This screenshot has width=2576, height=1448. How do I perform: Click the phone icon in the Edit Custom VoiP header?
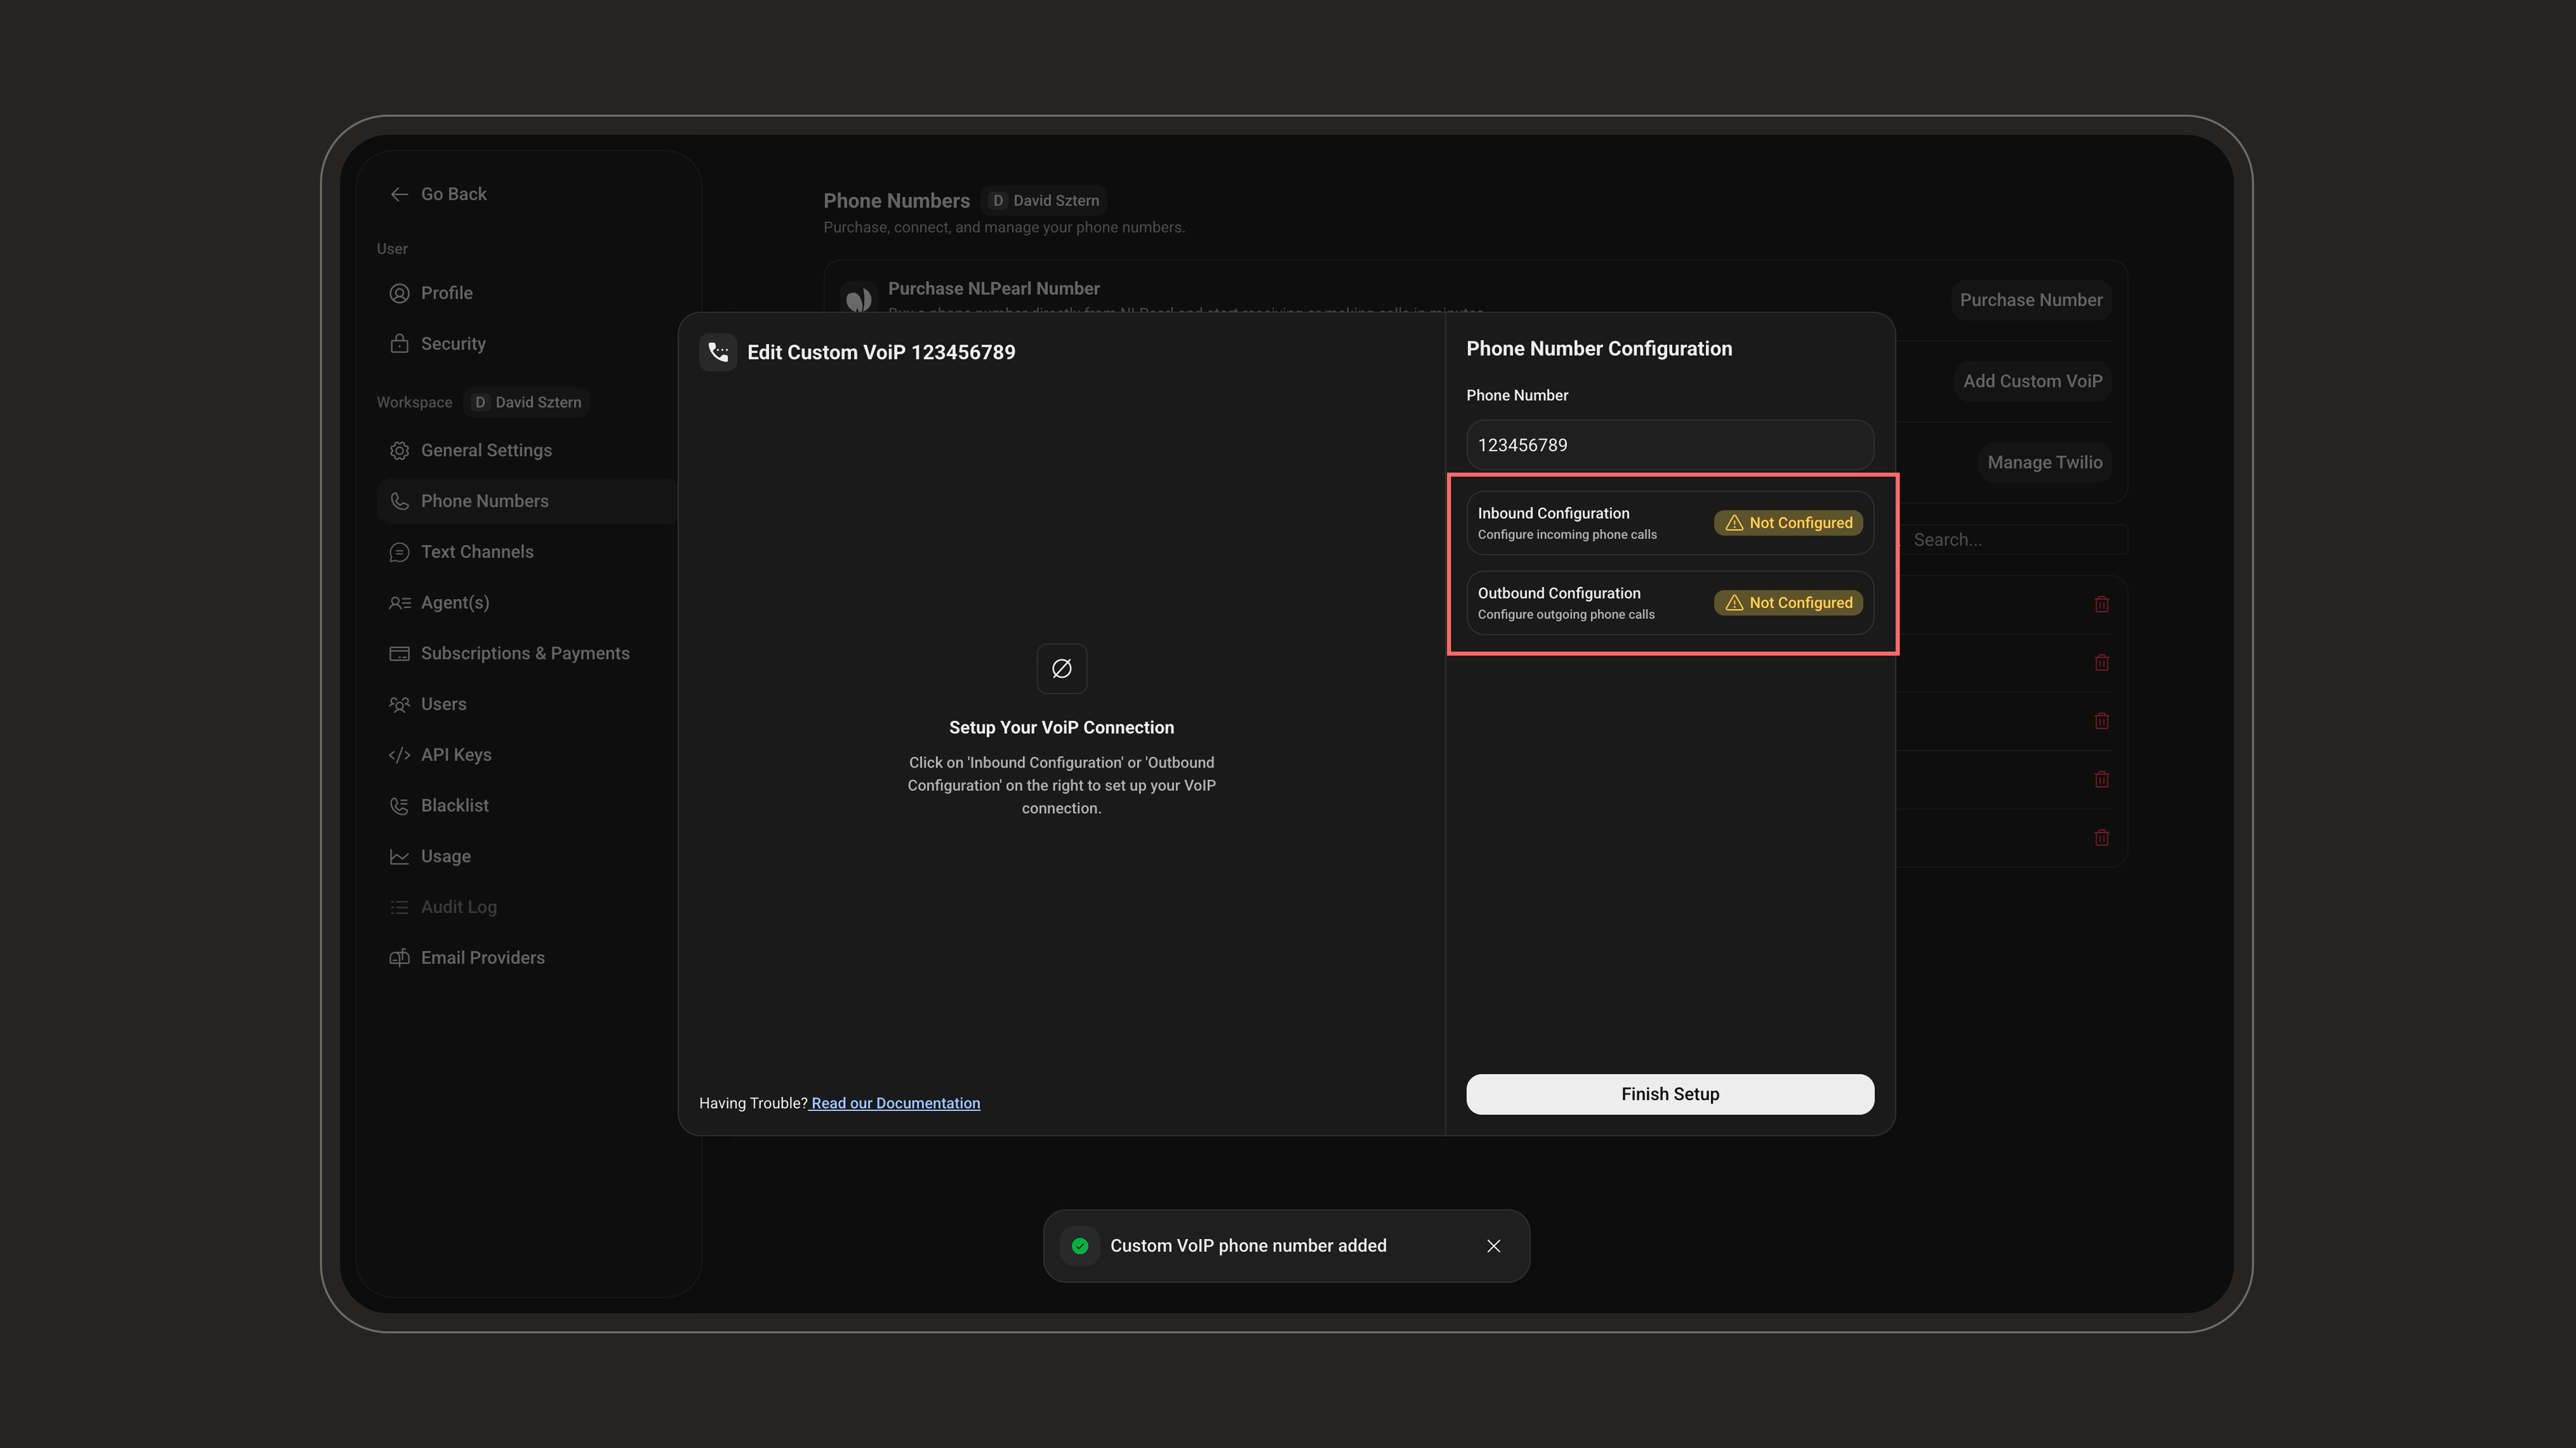click(x=718, y=352)
